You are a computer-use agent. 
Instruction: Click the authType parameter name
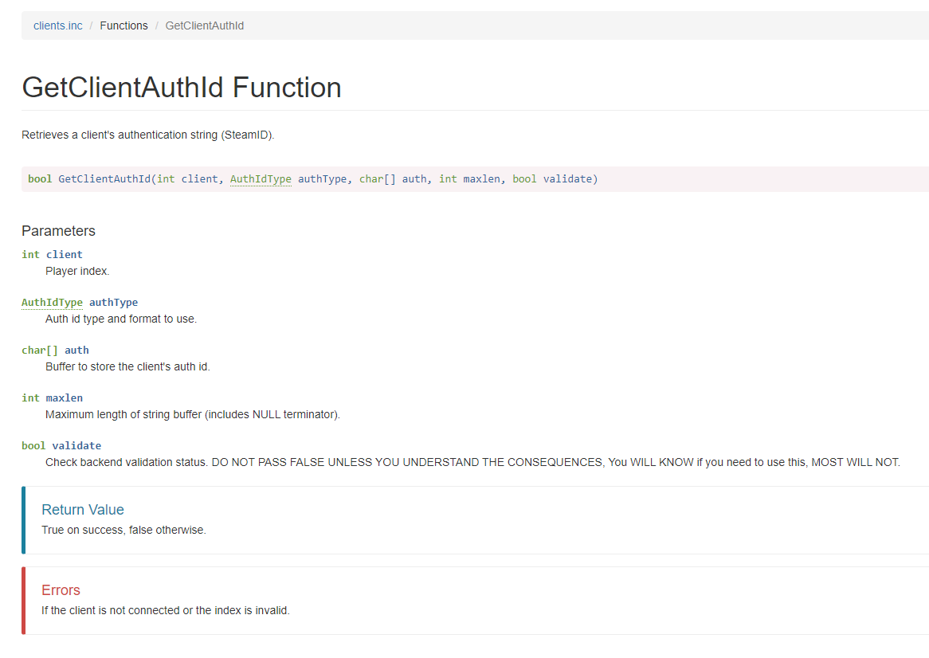click(114, 302)
